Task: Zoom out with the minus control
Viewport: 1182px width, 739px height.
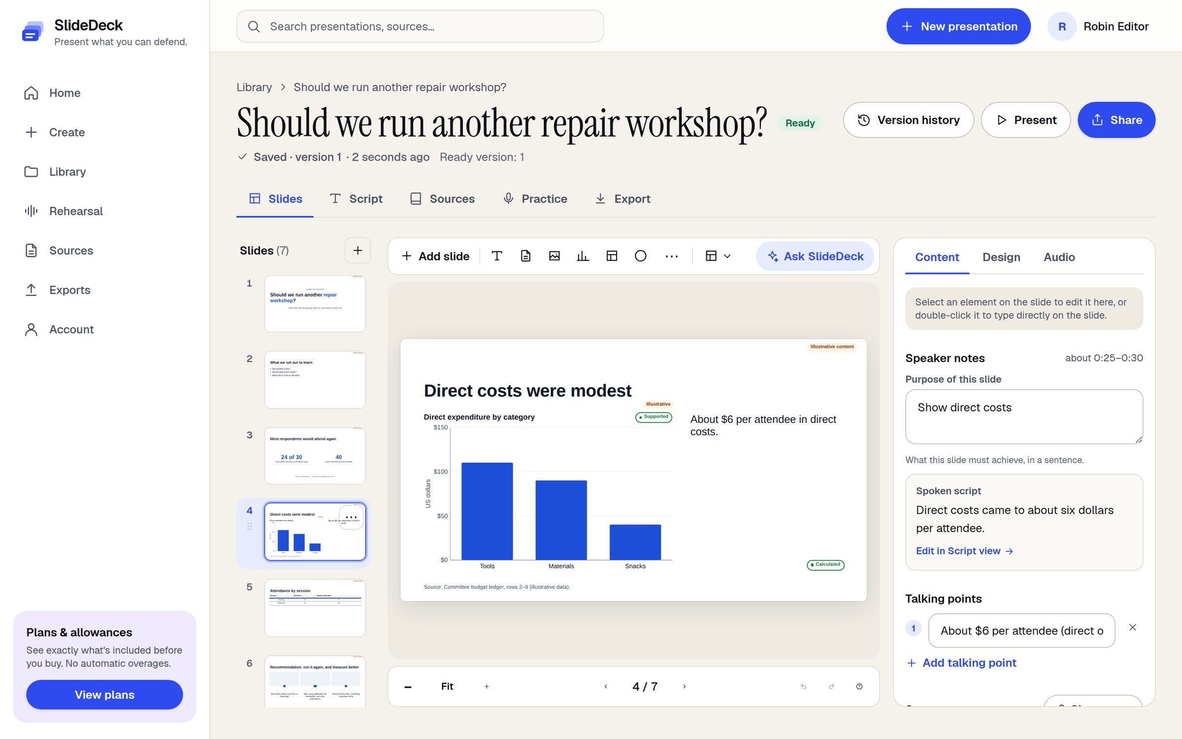Action: [408, 687]
